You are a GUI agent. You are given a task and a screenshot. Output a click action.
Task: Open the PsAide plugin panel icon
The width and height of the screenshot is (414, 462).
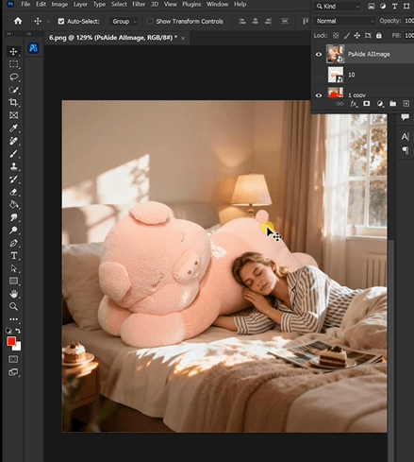click(33, 48)
